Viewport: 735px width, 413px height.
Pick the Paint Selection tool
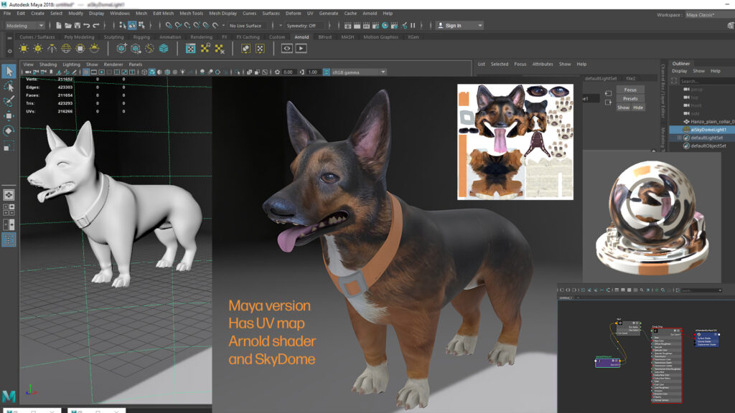tap(9, 100)
